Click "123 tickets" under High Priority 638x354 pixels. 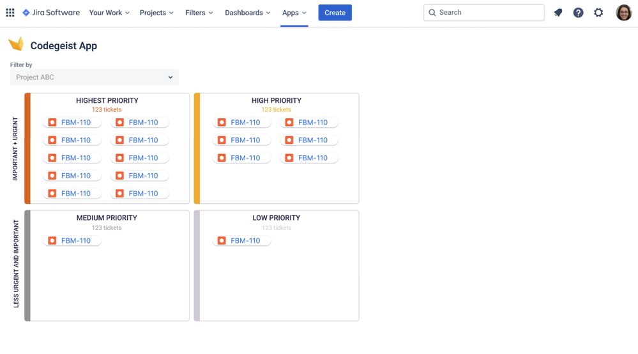coord(277,109)
